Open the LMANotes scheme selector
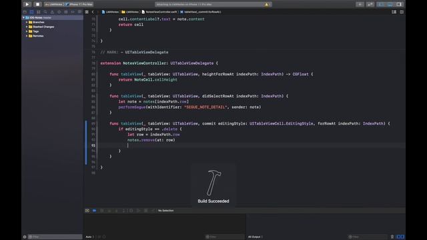 point(54,5)
